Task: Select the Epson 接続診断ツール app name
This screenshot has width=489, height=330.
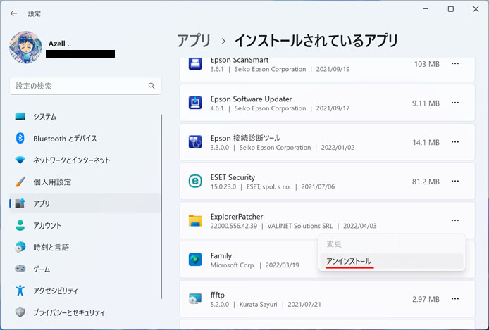Action: 245,138
